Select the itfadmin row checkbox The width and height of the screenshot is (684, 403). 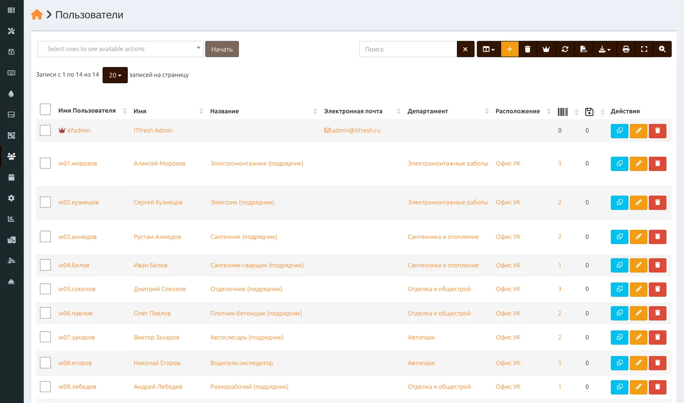click(45, 130)
